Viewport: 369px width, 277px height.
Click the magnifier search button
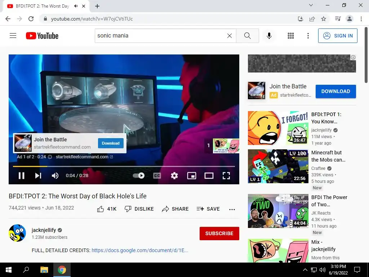[x=247, y=36]
